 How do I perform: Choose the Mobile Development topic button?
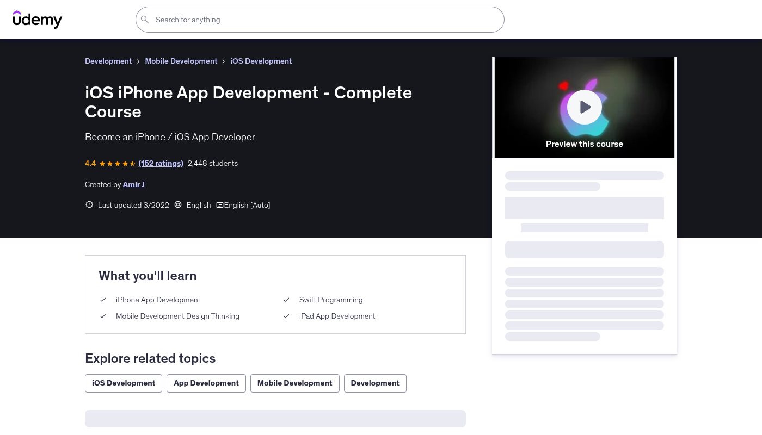(294, 383)
